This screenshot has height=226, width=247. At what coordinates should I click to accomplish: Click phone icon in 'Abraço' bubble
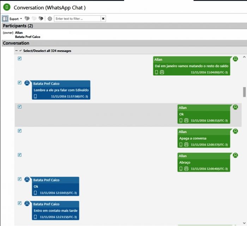pos(181,169)
